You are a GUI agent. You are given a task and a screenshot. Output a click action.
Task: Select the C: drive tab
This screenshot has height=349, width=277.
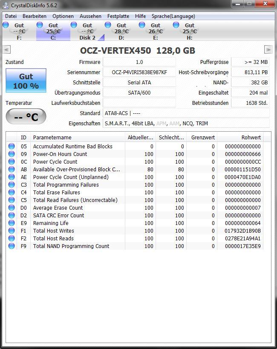click(x=53, y=31)
